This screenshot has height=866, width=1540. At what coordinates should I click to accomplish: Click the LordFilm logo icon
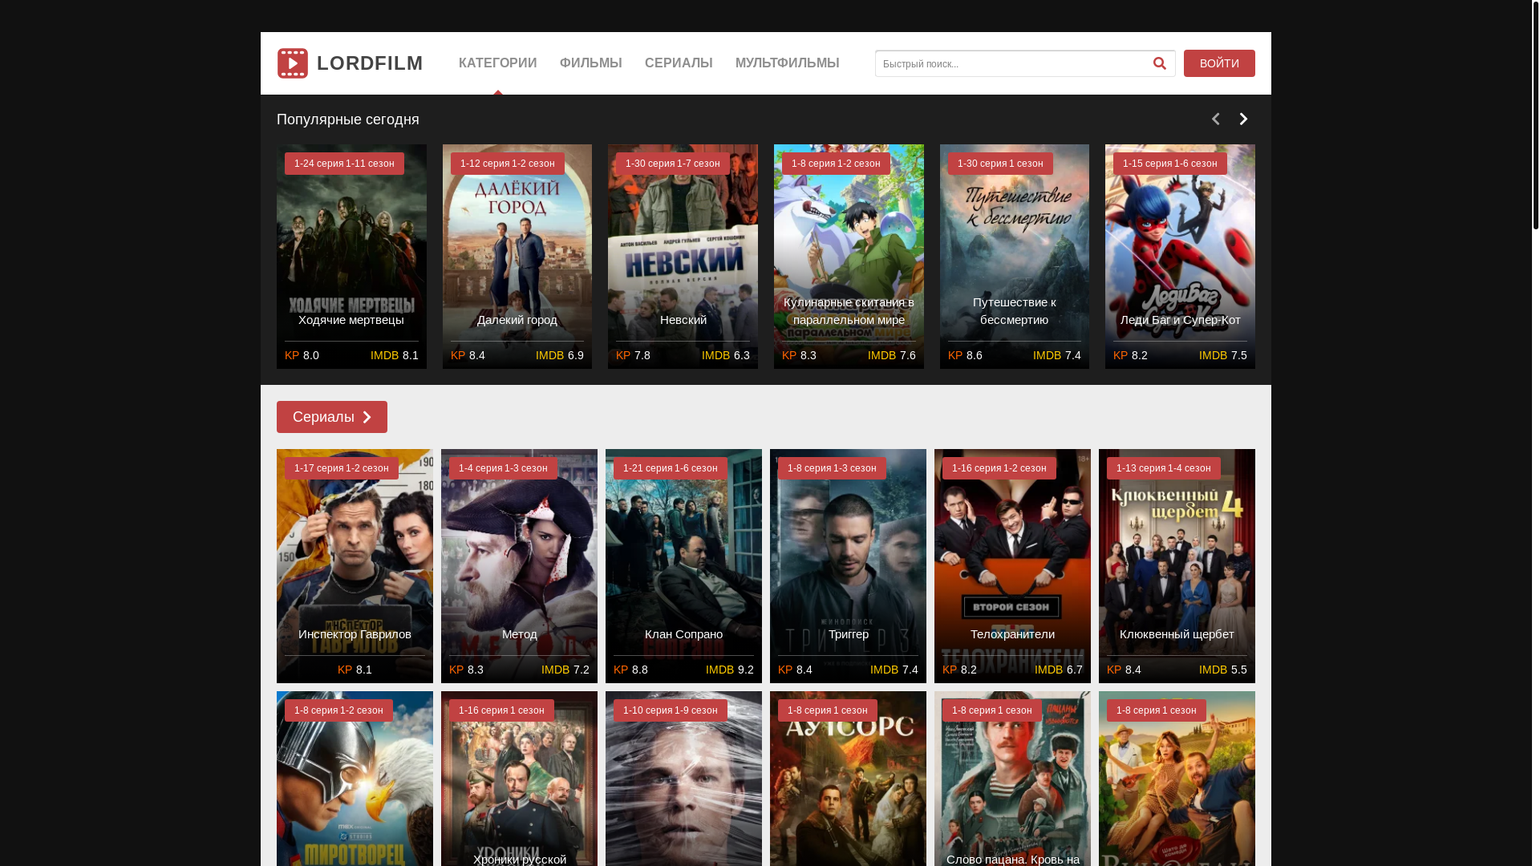point(293,63)
